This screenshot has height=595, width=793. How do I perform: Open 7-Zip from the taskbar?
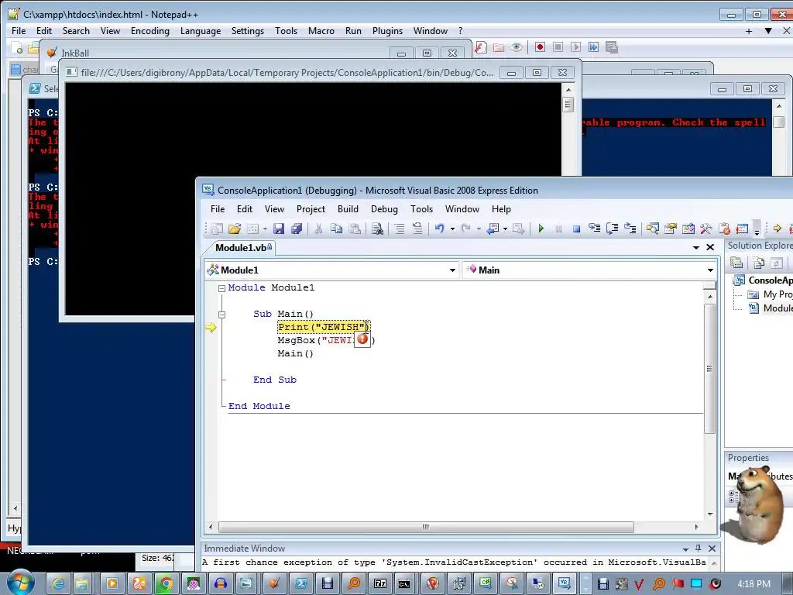[x=379, y=584]
